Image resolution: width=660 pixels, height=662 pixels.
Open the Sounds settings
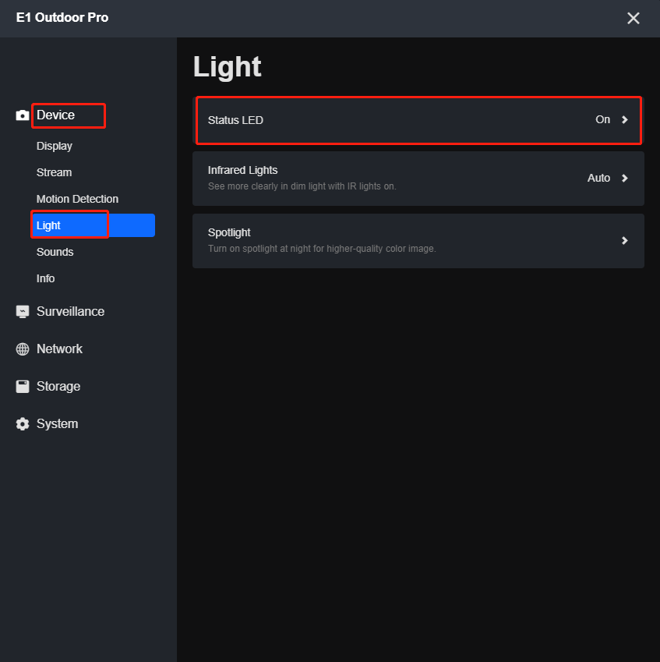pyautogui.click(x=55, y=252)
